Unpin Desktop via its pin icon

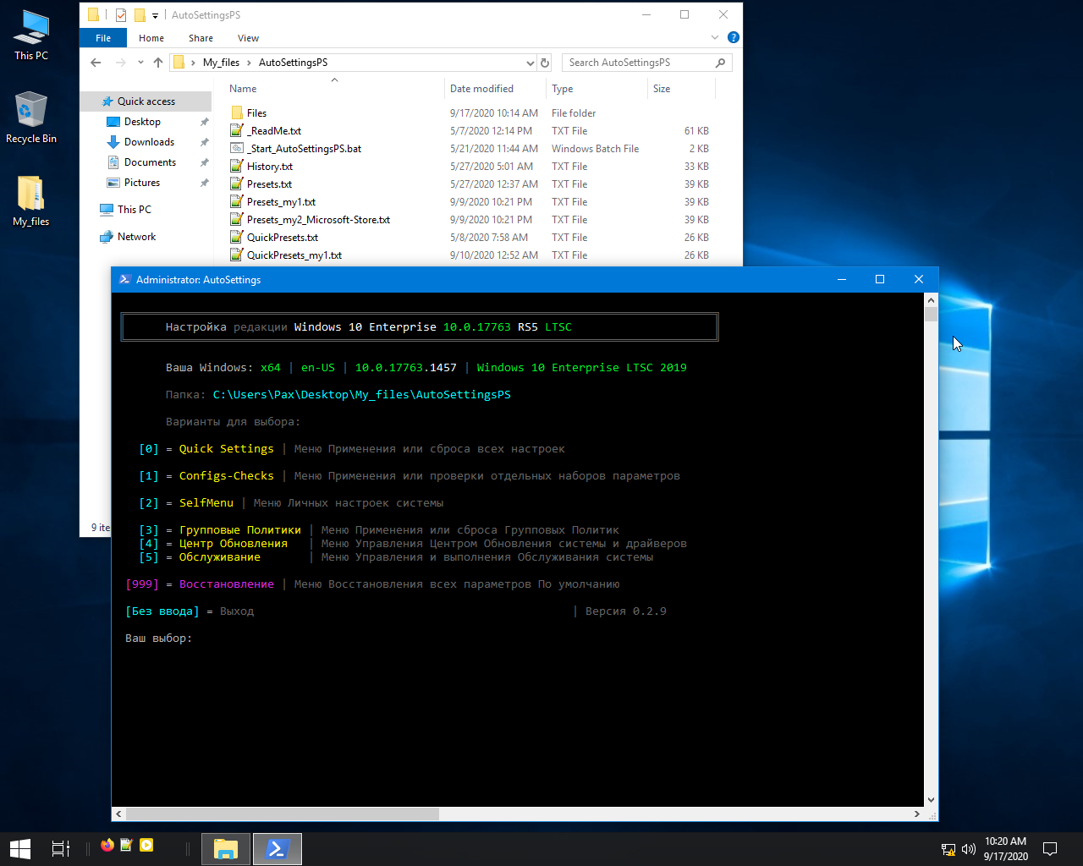coord(204,122)
